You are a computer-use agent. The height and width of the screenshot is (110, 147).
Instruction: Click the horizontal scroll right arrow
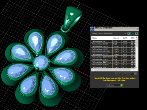coord(134,70)
